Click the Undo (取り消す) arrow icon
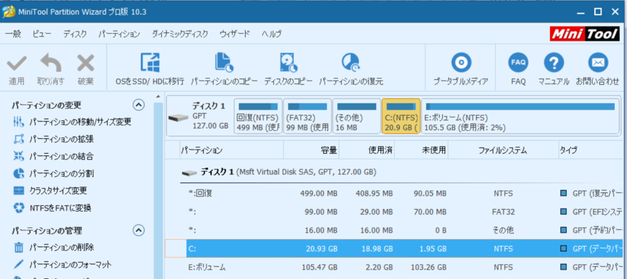 pyautogui.click(x=51, y=64)
